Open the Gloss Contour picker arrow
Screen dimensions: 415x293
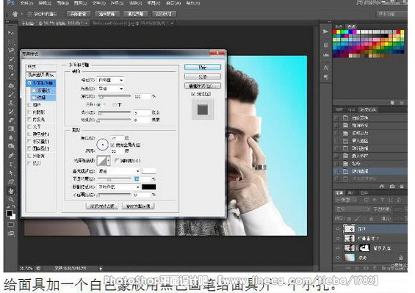pos(109,161)
